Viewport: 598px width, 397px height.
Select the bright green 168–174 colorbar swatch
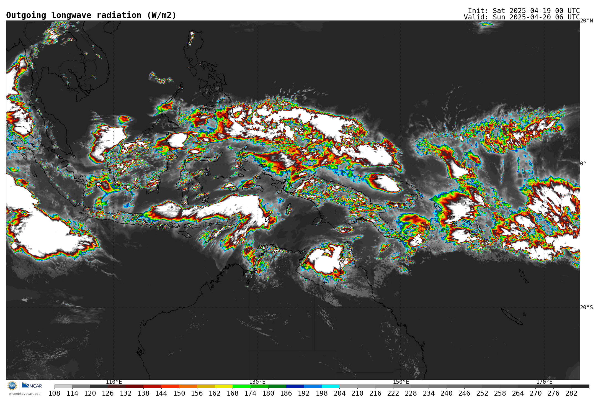(241, 386)
